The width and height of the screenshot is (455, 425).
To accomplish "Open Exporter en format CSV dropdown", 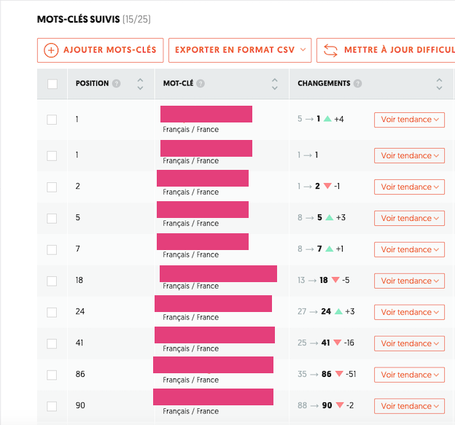I will [x=239, y=50].
